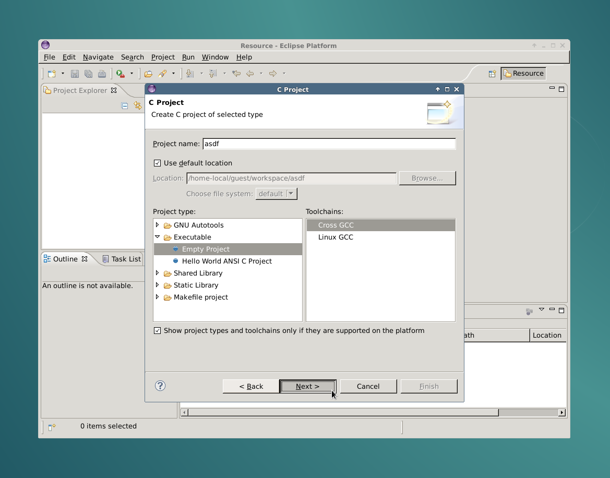Uncheck Use default location checkbox
610x478 pixels.
coord(158,163)
